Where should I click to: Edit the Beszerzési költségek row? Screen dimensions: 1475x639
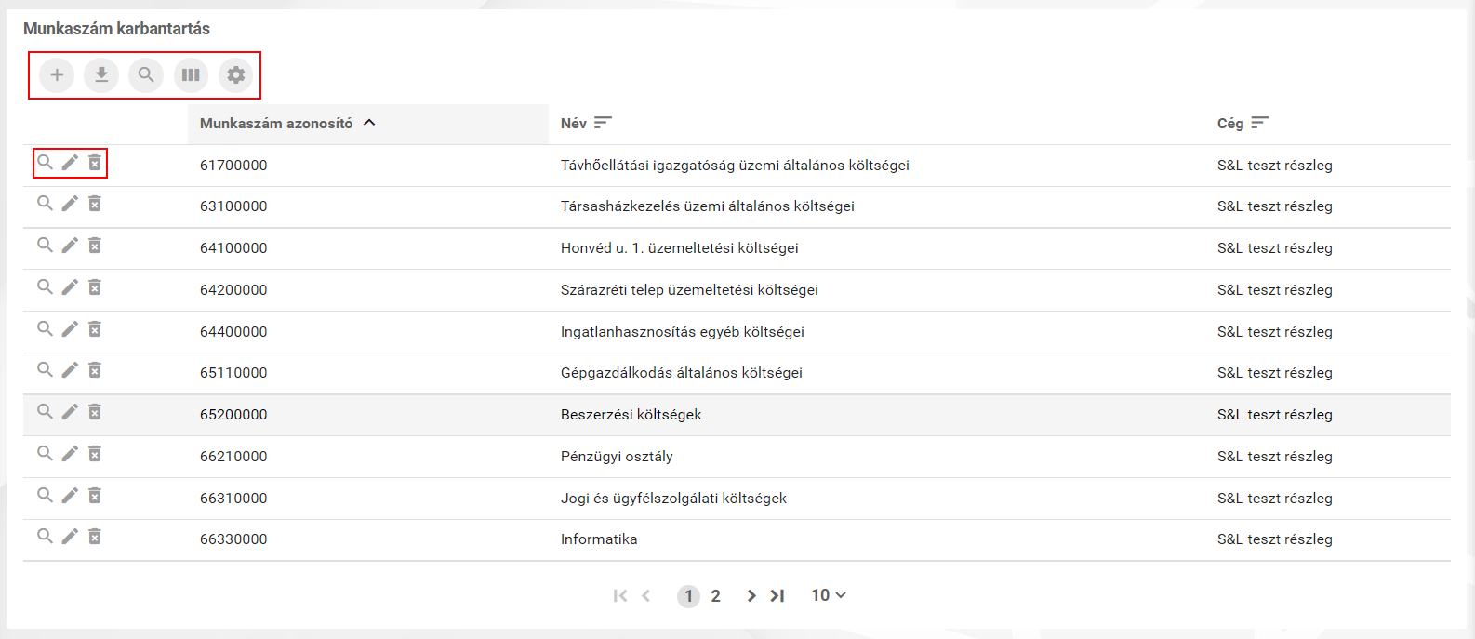[70, 412]
